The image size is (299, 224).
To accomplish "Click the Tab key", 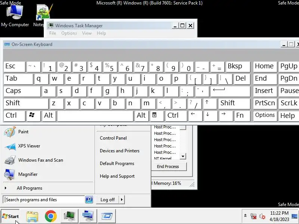I will [18, 79].
